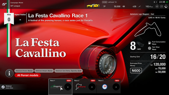Click the N600 class badge
Screen dimensions: 169x95
(136, 71)
